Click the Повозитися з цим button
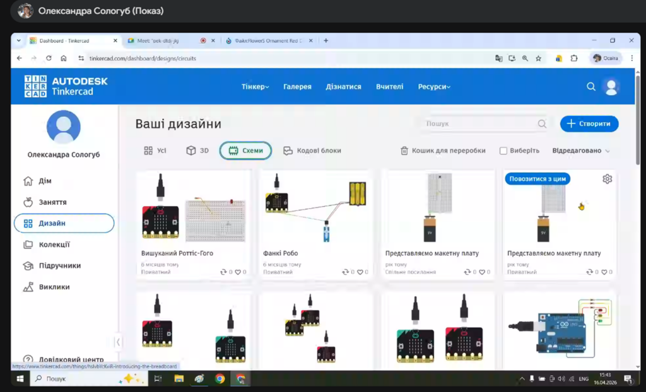646x392 pixels. pos(537,179)
